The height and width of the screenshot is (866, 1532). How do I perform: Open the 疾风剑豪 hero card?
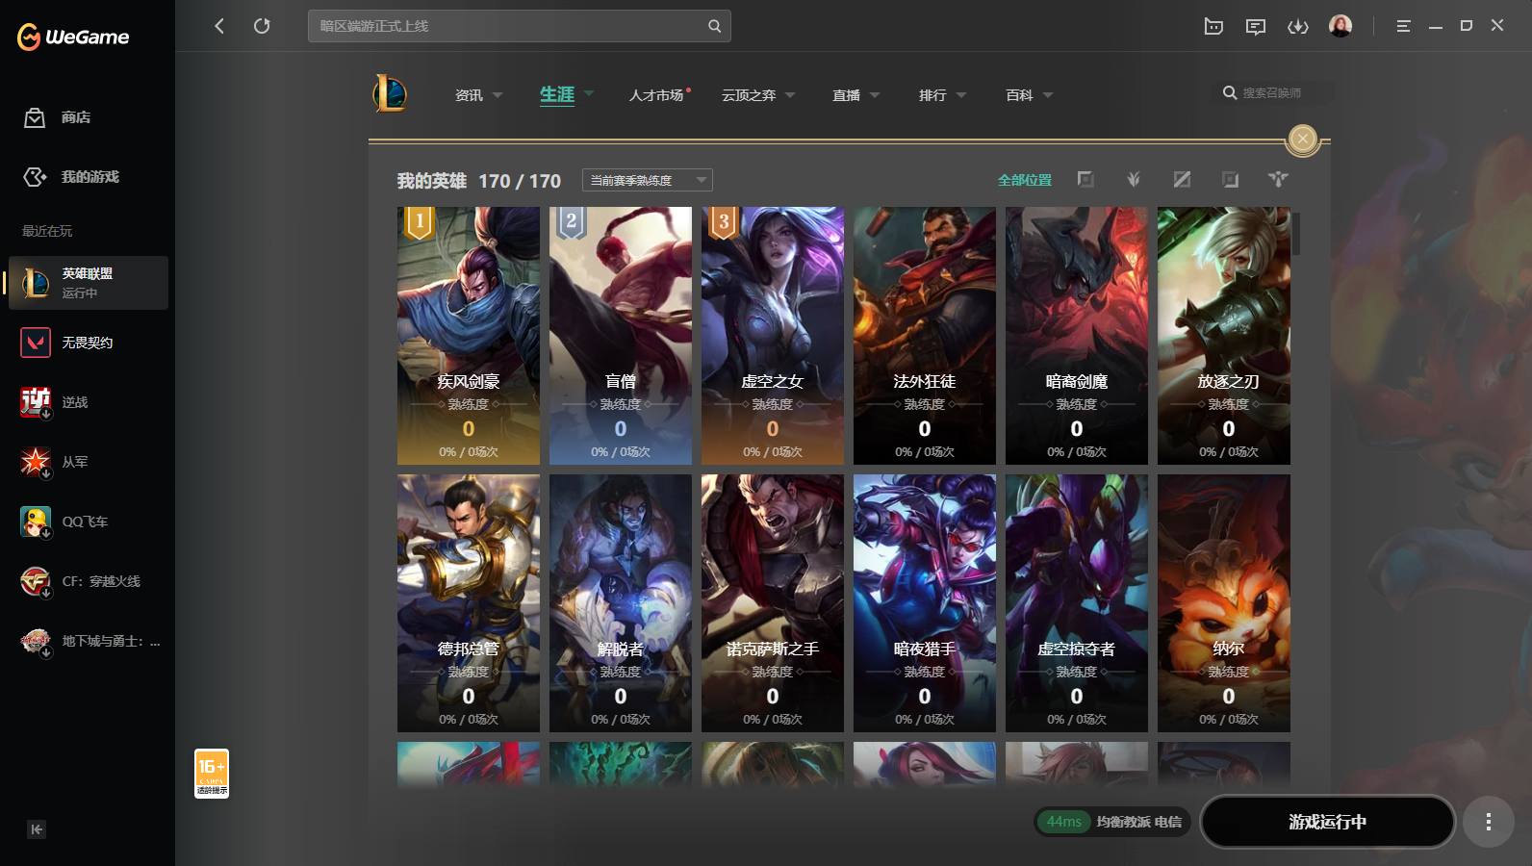(x=469, y=336)
